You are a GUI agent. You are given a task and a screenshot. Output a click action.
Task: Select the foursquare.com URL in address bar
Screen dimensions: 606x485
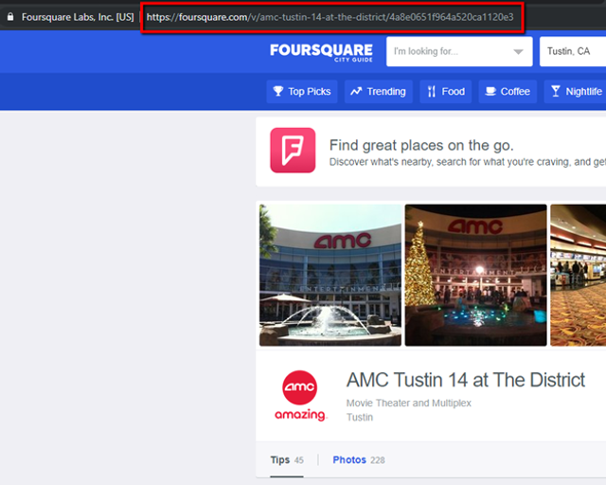point(330,17)
